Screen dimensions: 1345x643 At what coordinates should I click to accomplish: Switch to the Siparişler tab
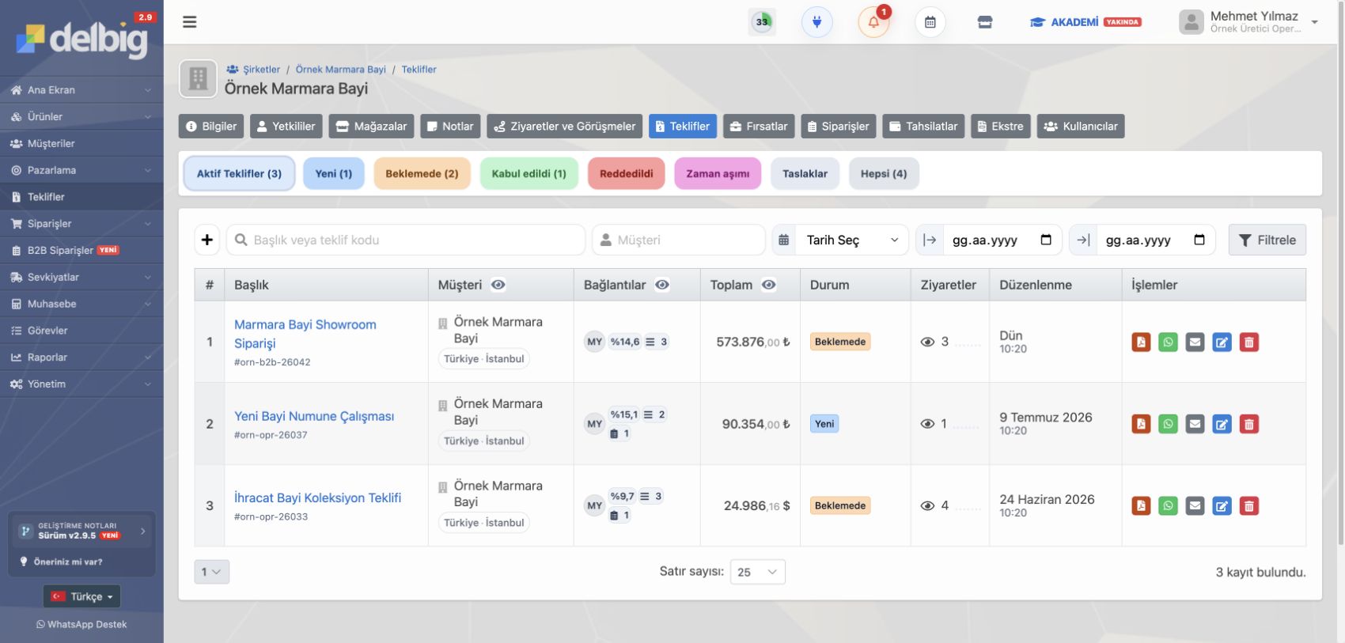tap(838, 127)
